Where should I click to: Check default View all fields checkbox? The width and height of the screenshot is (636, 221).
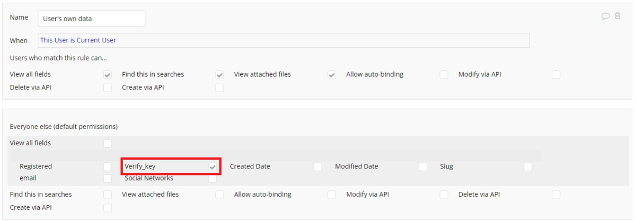tap(108, 143)
